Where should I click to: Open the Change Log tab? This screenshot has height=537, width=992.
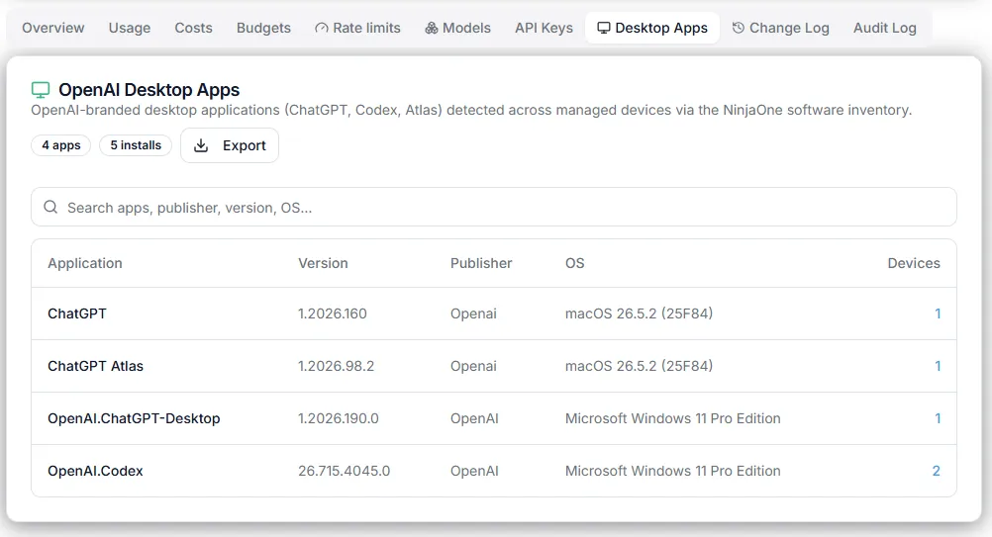click(x=781, y=28)
